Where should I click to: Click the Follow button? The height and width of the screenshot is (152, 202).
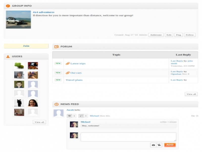pyautogui.click(x=190, y=35)
